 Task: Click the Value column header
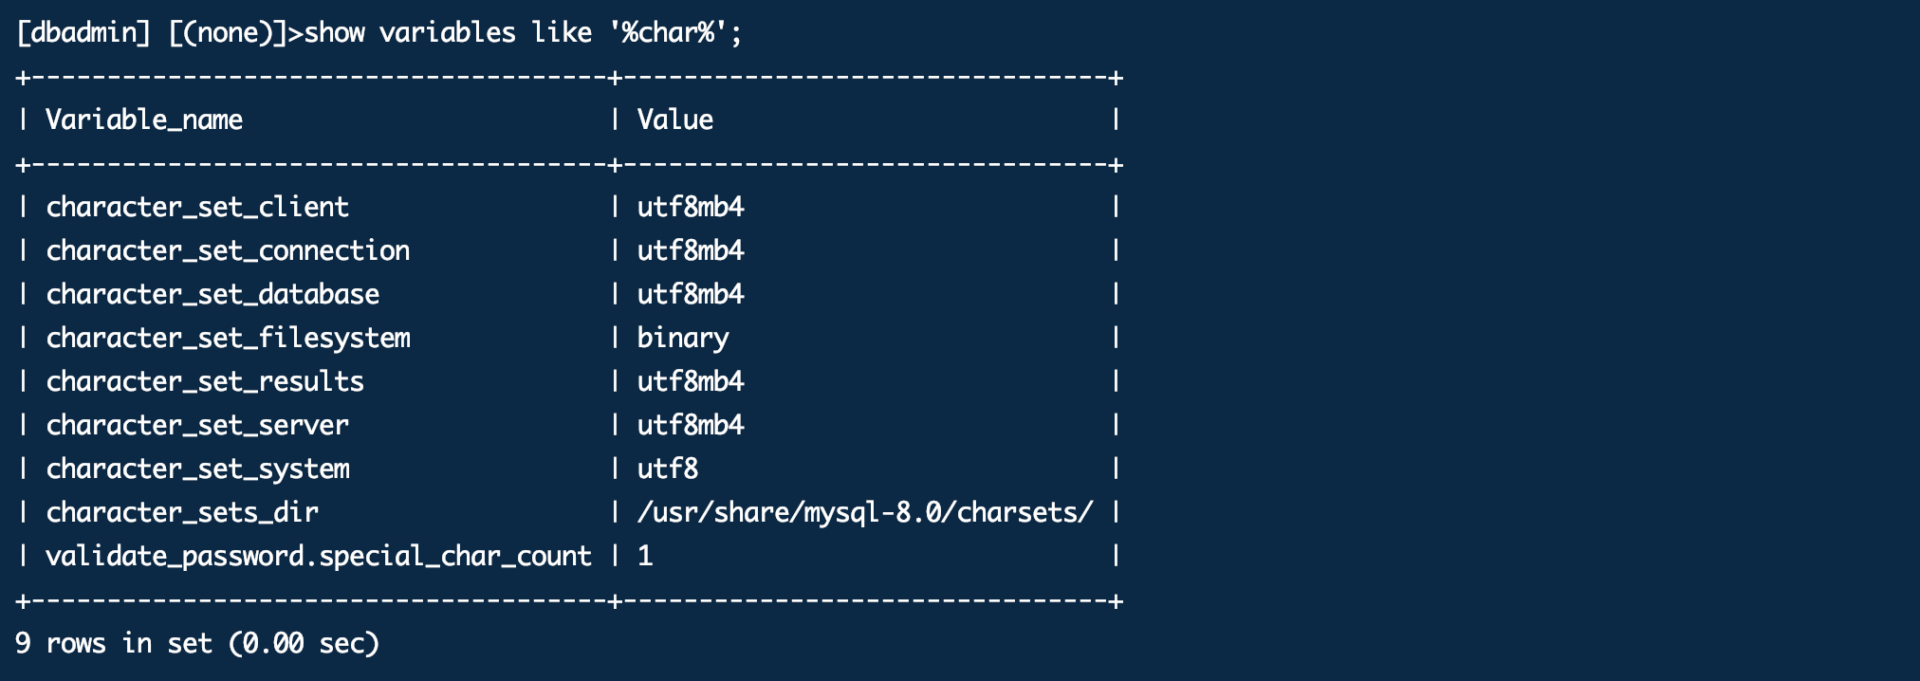coord(674,120)
